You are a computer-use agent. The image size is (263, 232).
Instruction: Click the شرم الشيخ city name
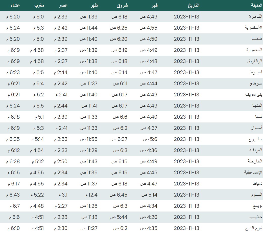[x=254, y=228]
